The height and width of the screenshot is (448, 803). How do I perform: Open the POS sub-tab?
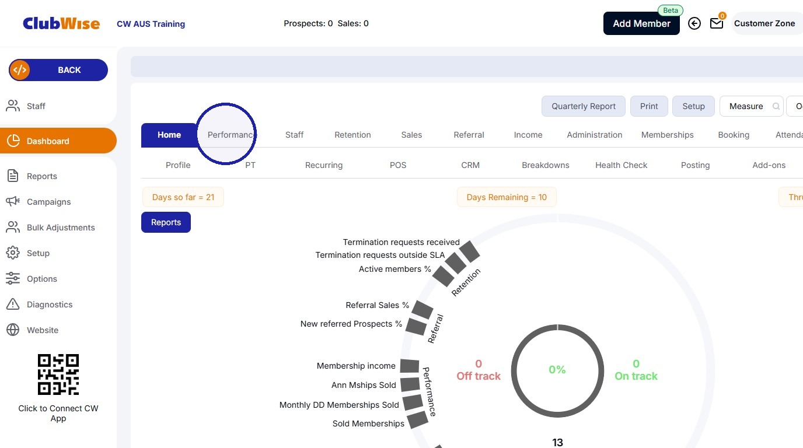coord(398,165)
